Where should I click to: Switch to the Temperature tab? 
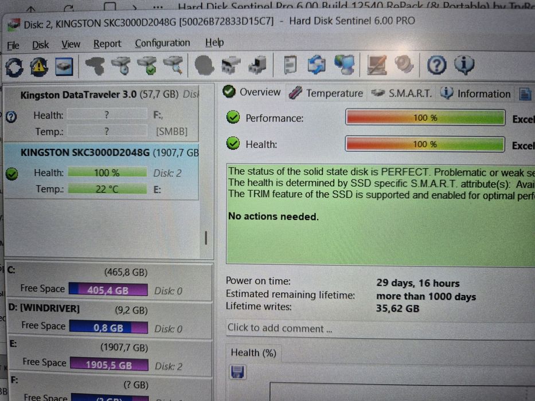click(326, 93)
